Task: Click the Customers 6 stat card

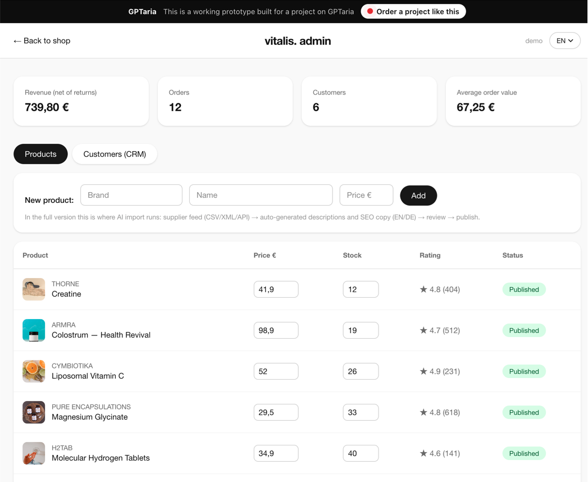Action: [x=369, y=101]
